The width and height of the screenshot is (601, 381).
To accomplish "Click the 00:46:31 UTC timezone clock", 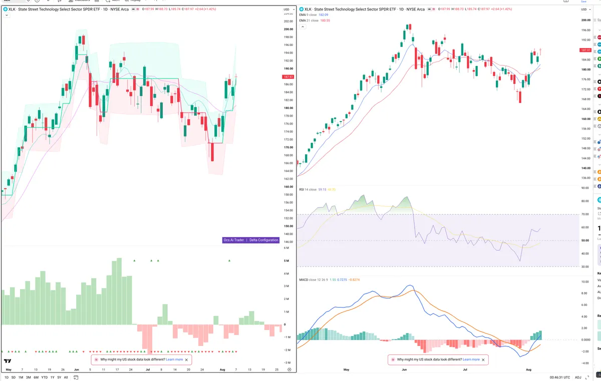I will 559,377.
